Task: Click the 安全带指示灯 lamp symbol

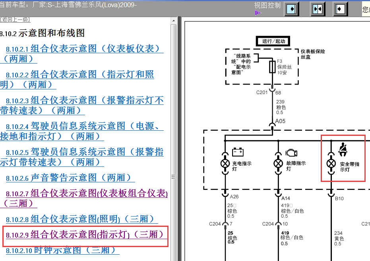Action: tap(331, 163)
